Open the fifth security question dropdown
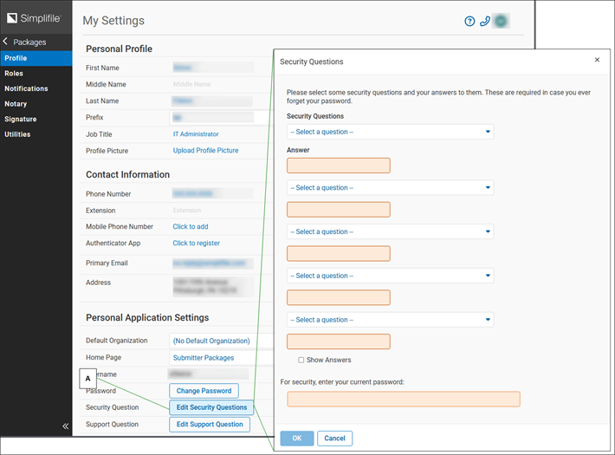Image resolution: width=615 pixels, height=455 pixels. [390, 320]
